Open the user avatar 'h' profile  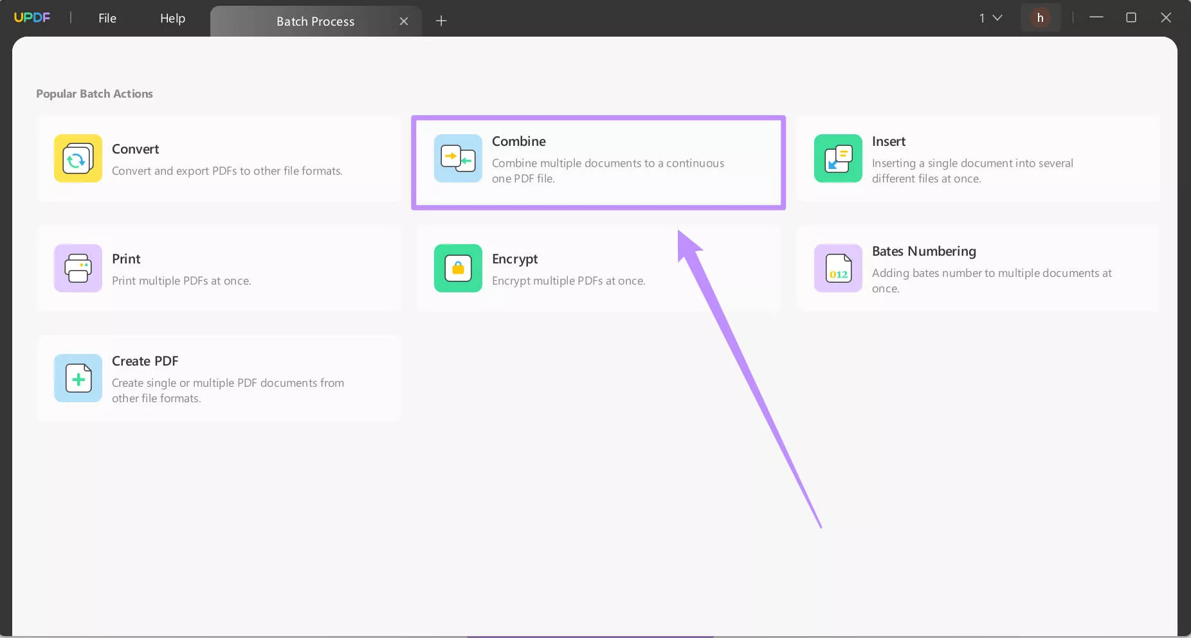click(x=1040, y=18)
